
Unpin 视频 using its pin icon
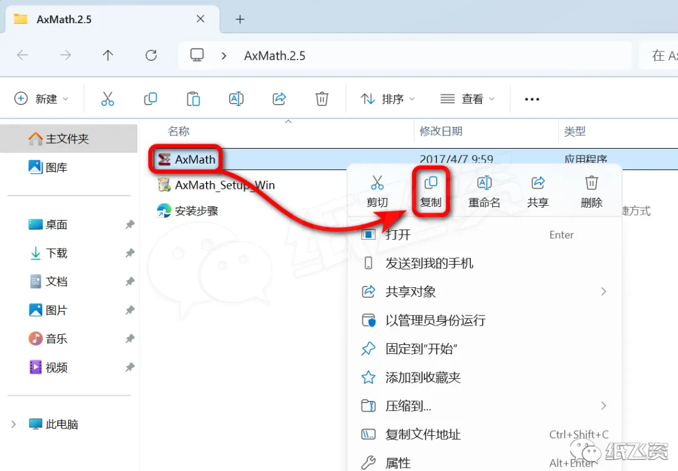pyautogui.click(x=130, y=368)
